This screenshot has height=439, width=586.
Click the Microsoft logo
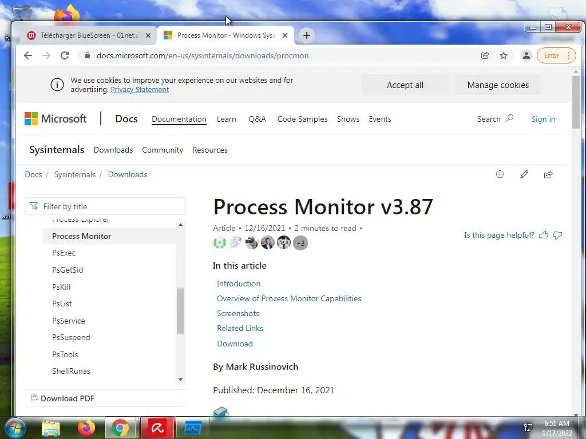56,119
